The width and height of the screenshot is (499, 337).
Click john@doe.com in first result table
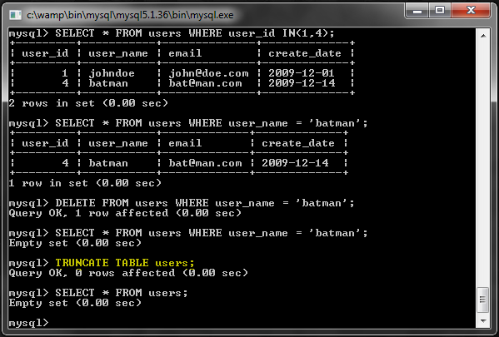click(208, 73)
